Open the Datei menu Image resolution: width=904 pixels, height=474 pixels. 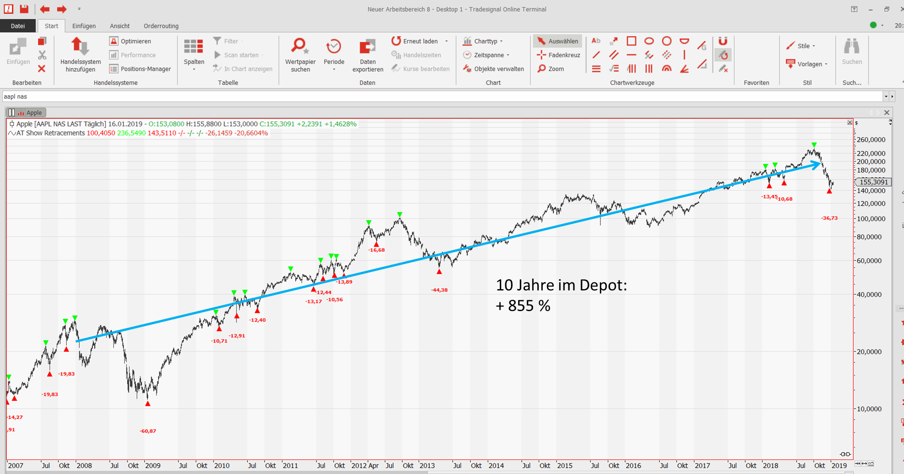pyautogui.click(x=18, y=26)
